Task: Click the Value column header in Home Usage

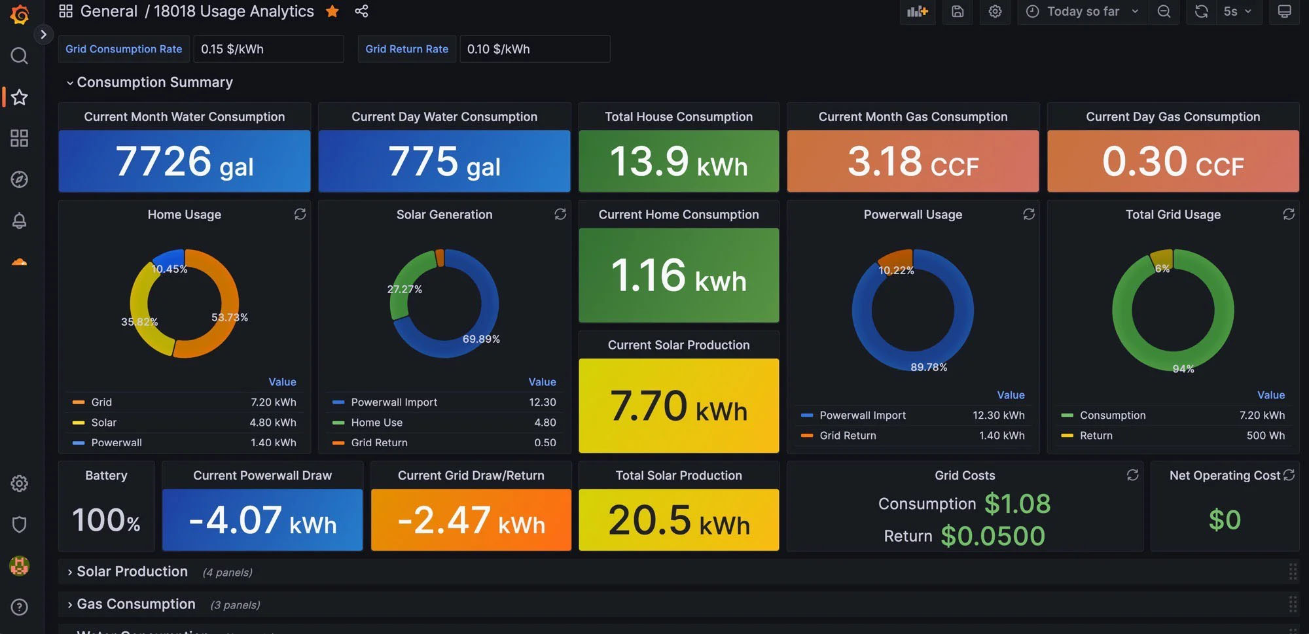Action: coord(282,382)
